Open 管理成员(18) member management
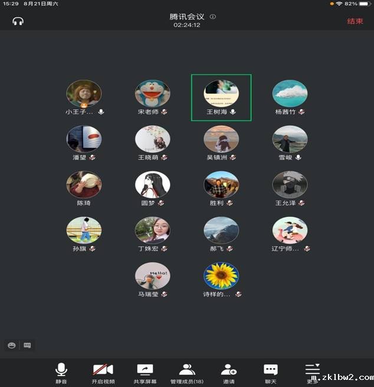This screenshot has height=387, width=374. click(x=187, y=373)
